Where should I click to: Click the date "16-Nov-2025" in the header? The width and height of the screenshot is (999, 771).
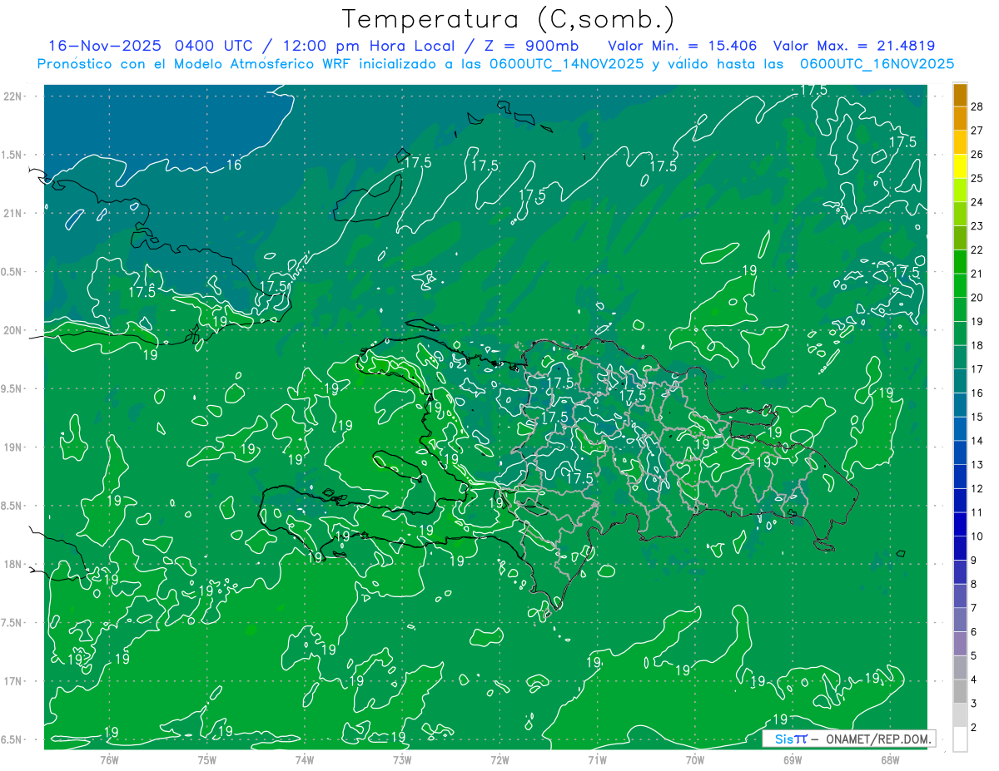[103, 46]
